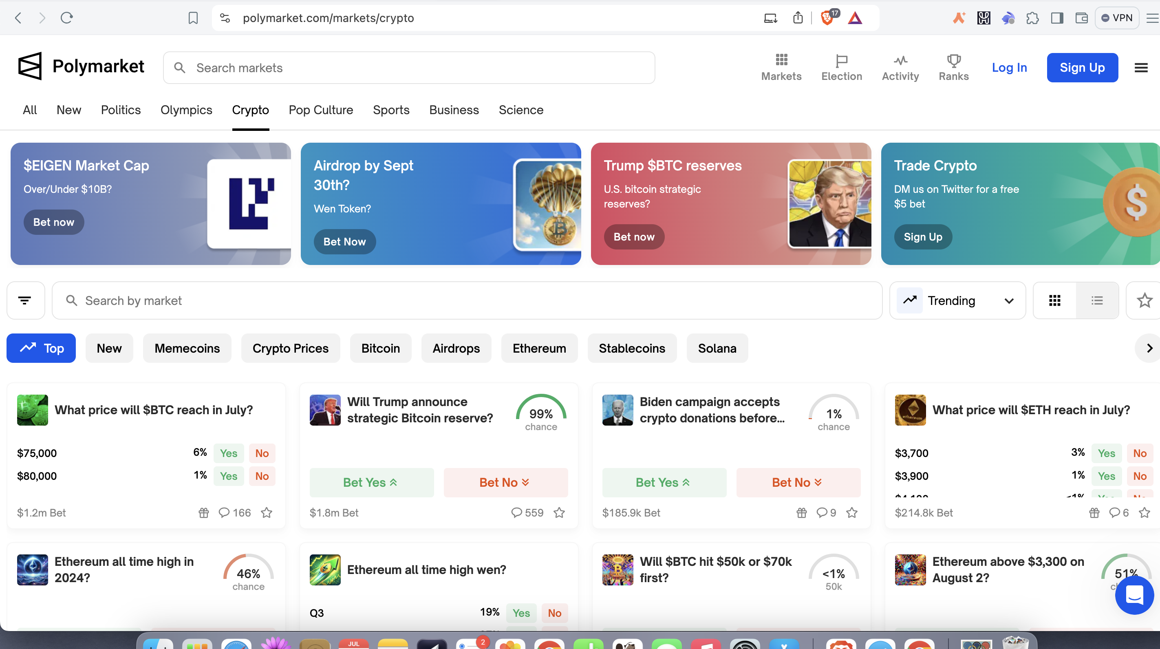The height and width of the screenshot is (649, 1160).
Task: Open the Ranks trophy icon
Action: click(x=953, y=67)
